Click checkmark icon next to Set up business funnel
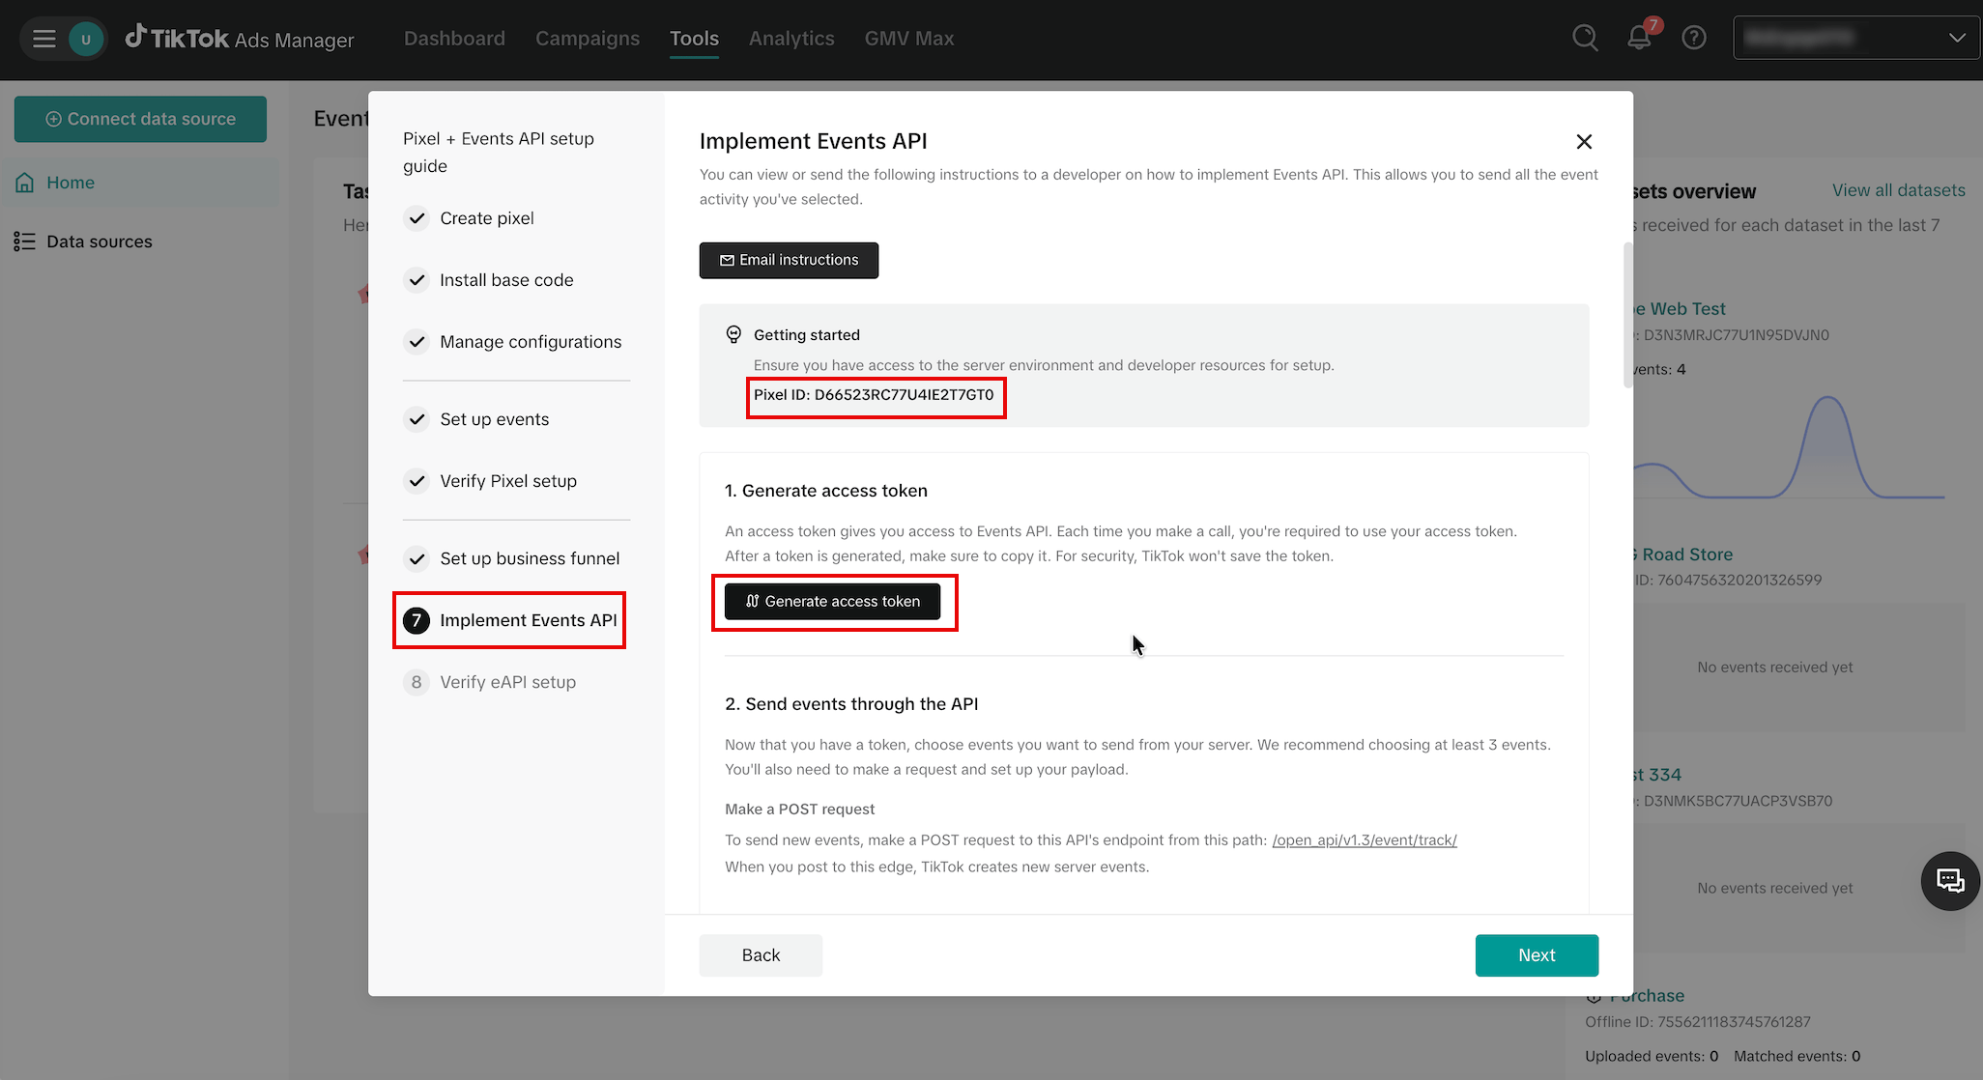Screen dimensions: 1983x1080 tap(417, 558)
